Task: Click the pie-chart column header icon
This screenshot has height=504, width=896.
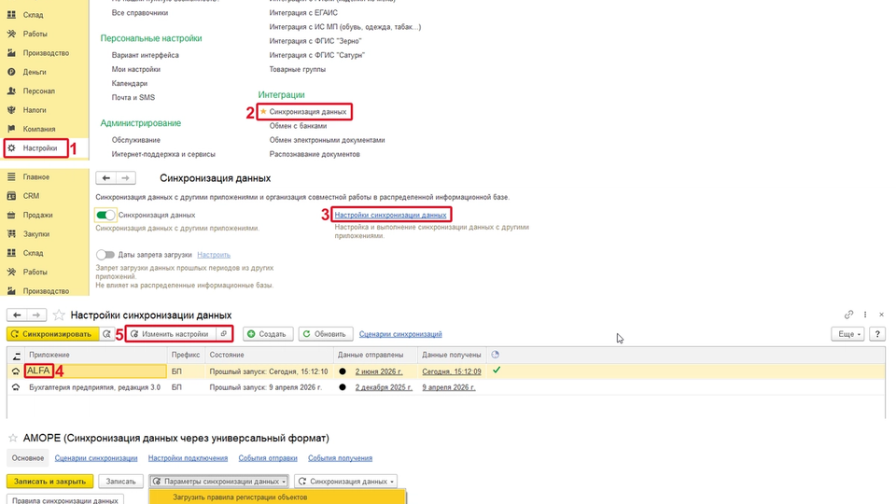Action: pos(495,355)
